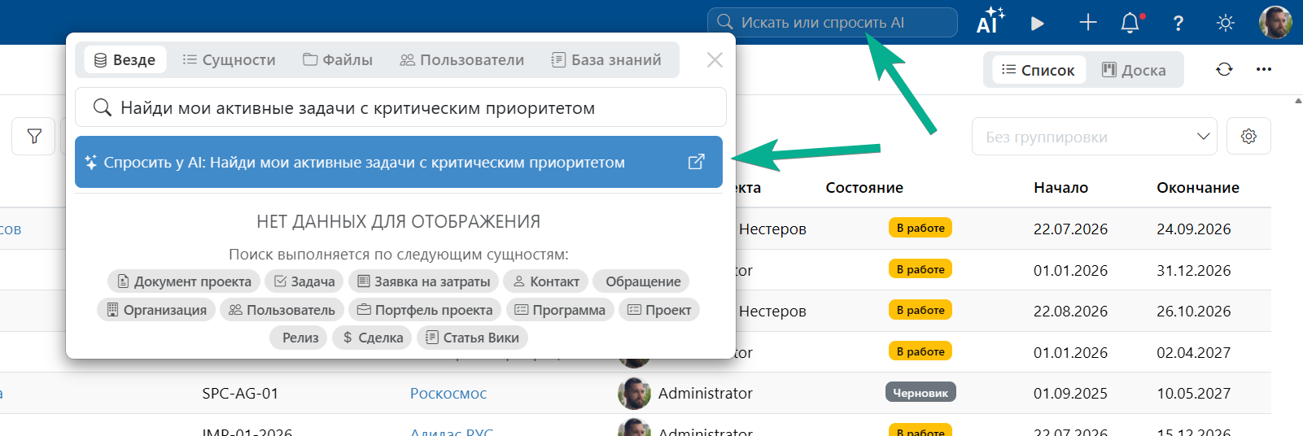Click the Задача entity chip
Screen dimensions: 1303x436
click(304, 281)
